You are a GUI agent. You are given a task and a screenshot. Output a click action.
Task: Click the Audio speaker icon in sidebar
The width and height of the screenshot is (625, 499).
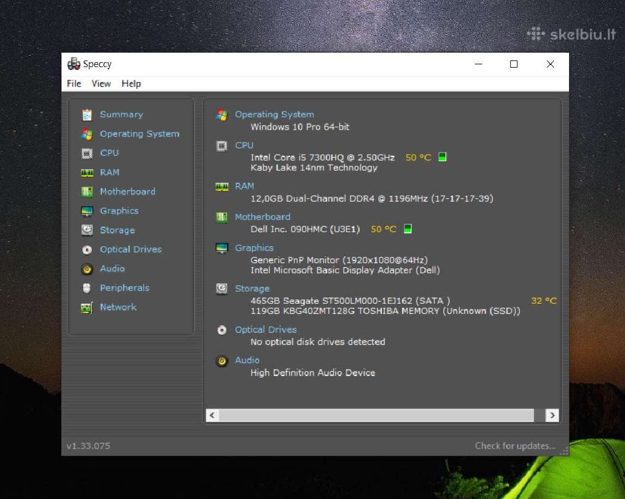click(87, 269)
